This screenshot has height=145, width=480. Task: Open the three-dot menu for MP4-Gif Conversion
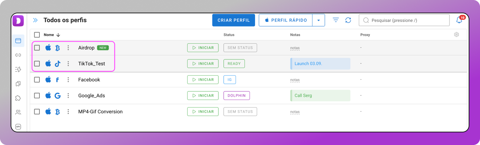(x=68, y=112)
